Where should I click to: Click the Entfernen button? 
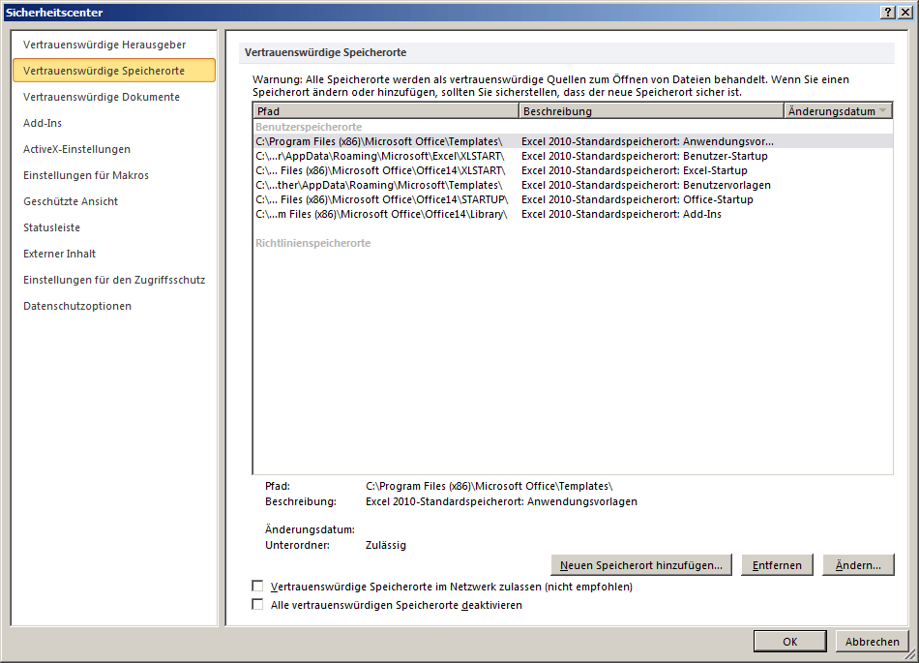click(x=777, y=565)
